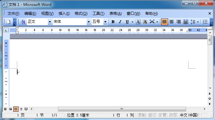
Task: Open the 文件(F) menu
Action: pos(13,14)
